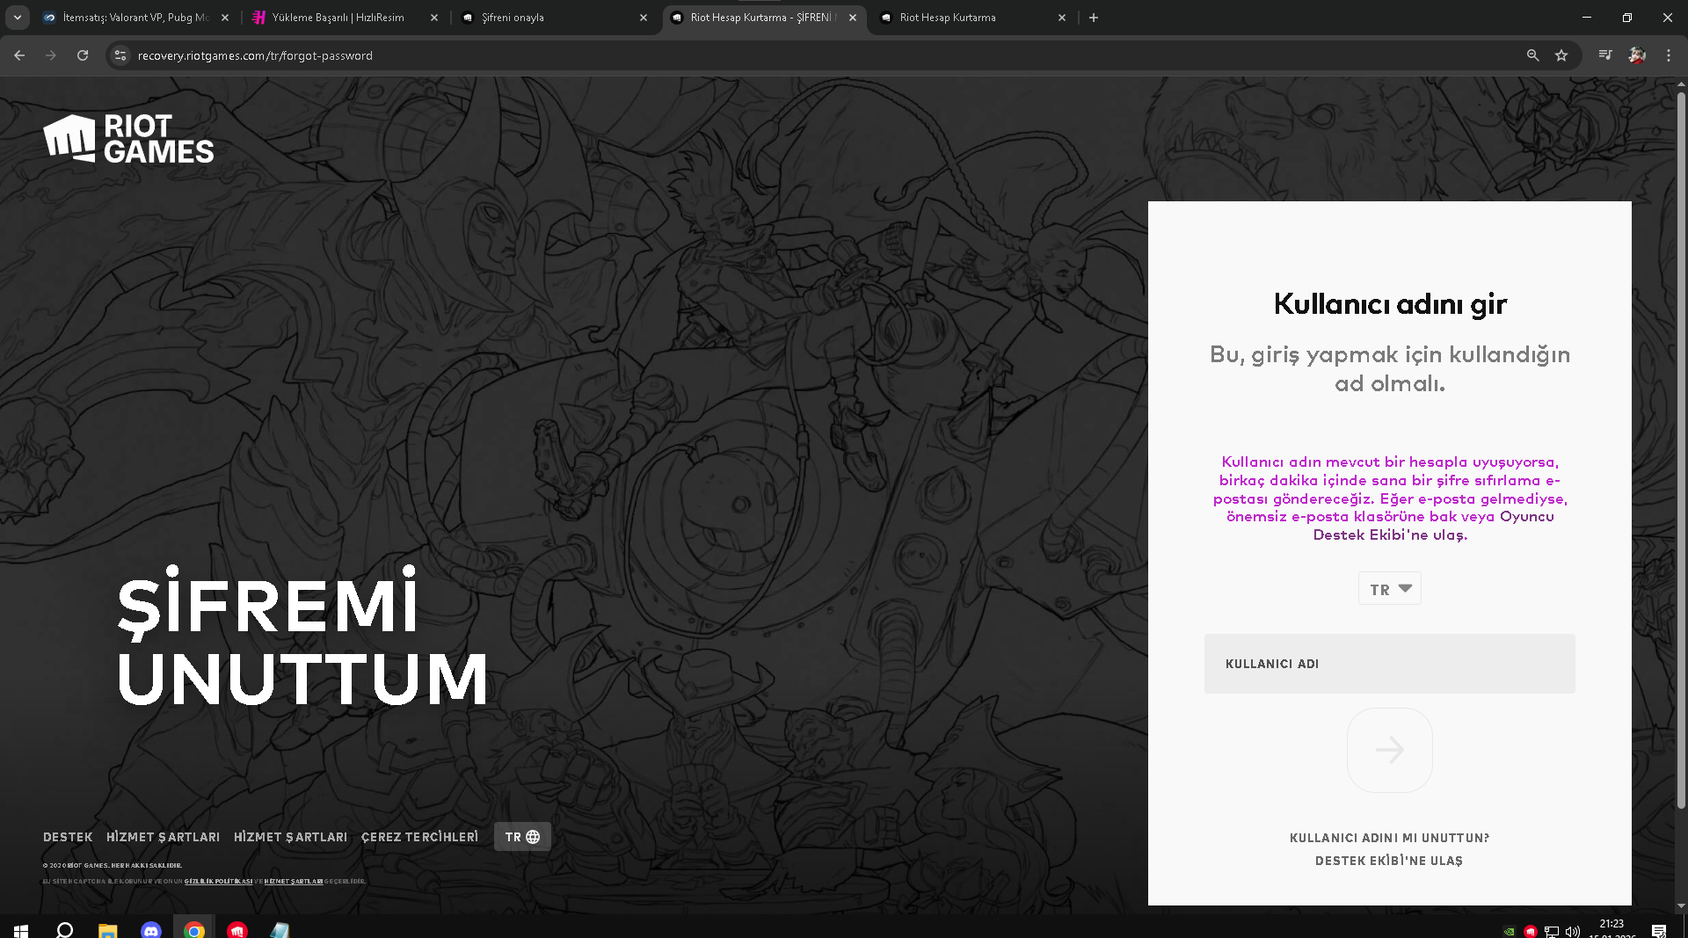
Task: Click the browser forward arrow
Action: pos(51,55)
